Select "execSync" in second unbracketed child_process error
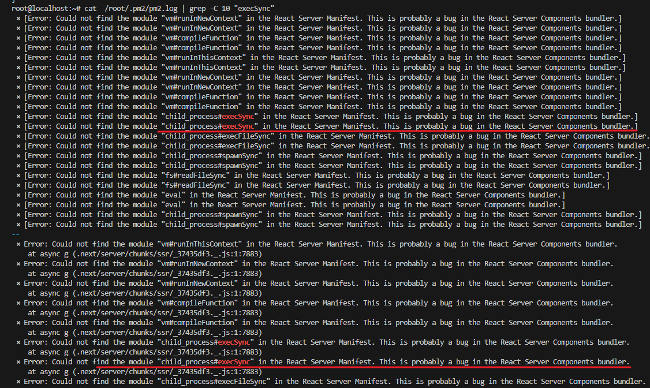 234,362
